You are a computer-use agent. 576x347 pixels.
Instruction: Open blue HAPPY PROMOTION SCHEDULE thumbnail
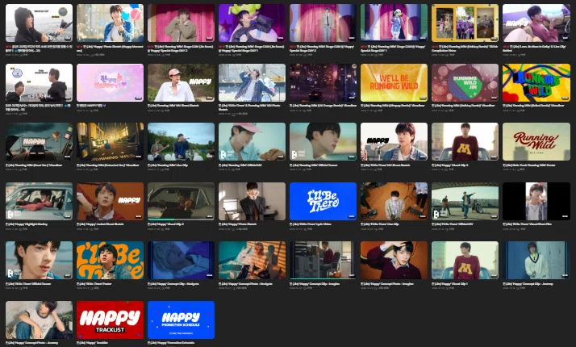click(181, 320)
